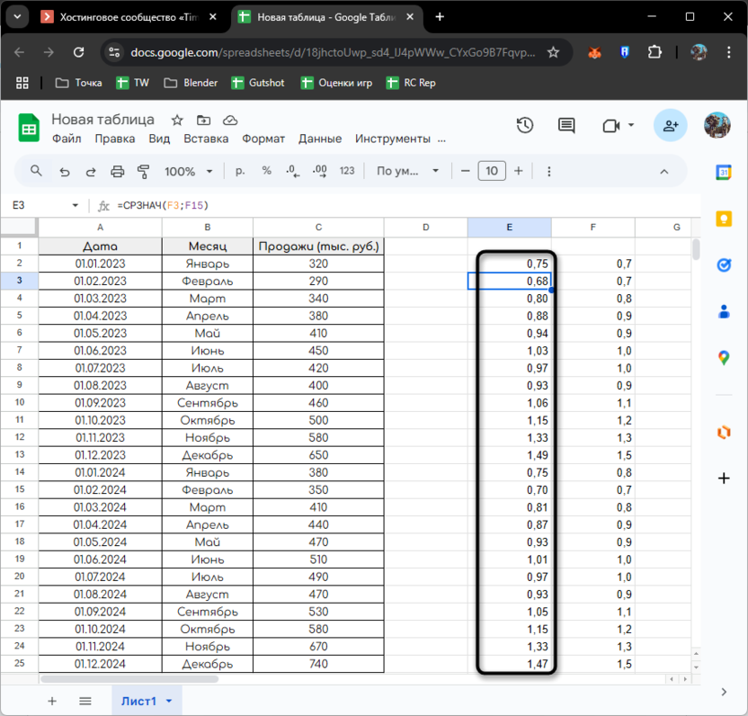Bookmark this page with Chrome star

[554, 52]
